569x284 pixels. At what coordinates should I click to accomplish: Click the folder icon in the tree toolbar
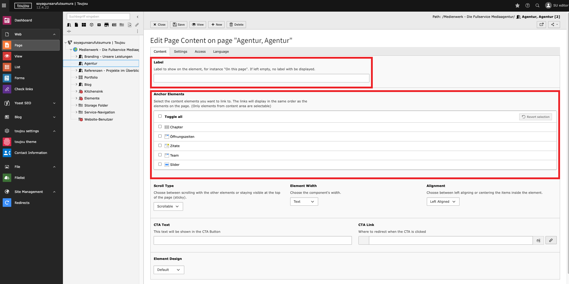pyautogui.click(x=122, y=25)
